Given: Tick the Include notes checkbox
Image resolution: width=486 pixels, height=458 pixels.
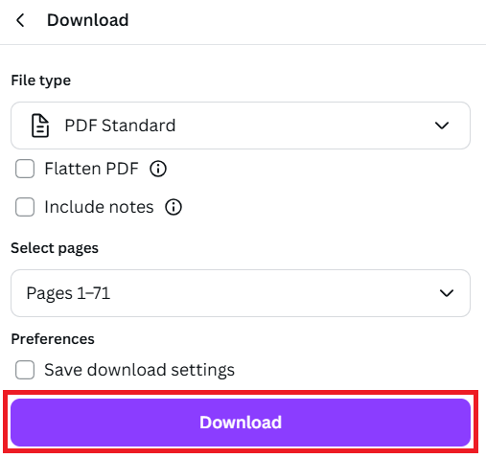Looking at the screenshot, I should coord(25,207).
